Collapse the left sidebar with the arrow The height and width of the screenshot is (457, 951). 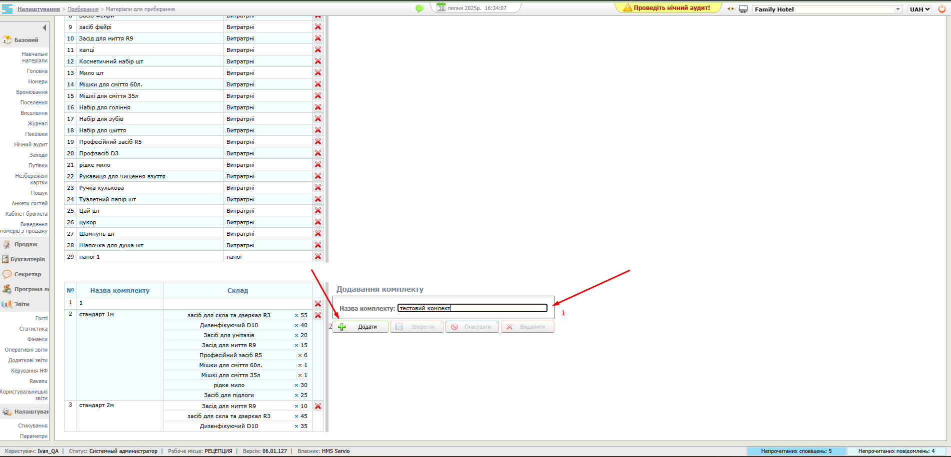44,28
